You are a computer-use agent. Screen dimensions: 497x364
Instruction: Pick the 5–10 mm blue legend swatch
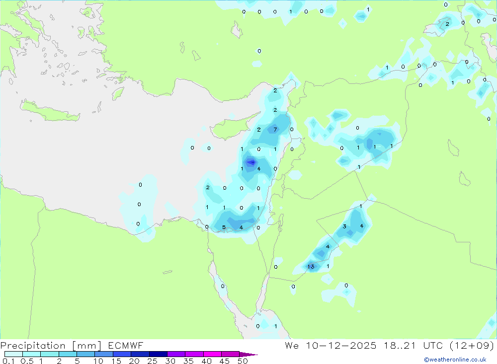85,354
